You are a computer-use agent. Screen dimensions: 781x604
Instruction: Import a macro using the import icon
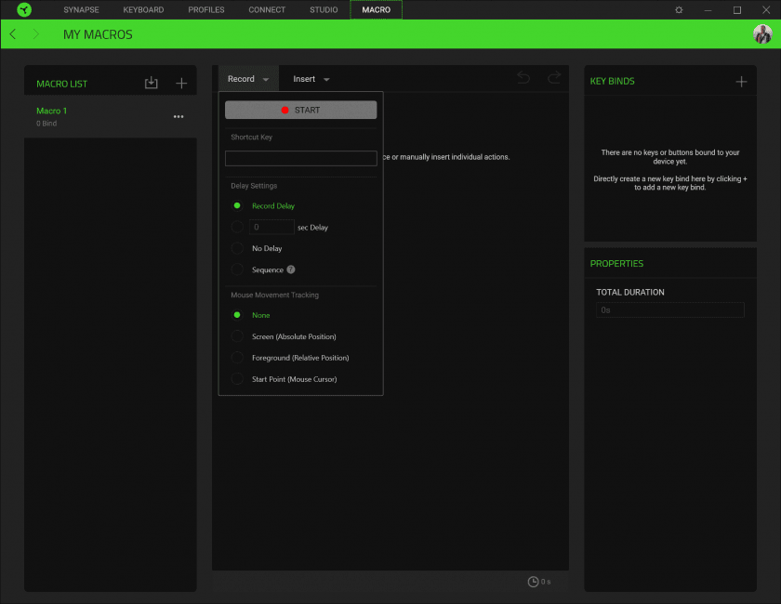[151, 83]
